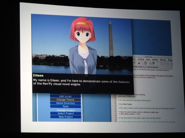Click New Project in the launcher
This screenshot has width=185, height=138.
[66, 117]
